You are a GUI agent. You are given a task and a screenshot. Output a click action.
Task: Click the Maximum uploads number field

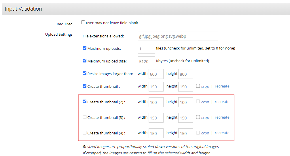[x=146, y=49]
